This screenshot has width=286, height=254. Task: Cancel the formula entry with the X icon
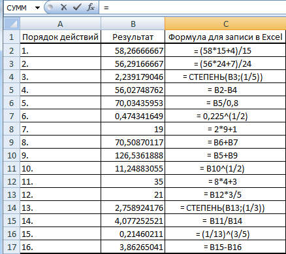[x=64, y=8]
